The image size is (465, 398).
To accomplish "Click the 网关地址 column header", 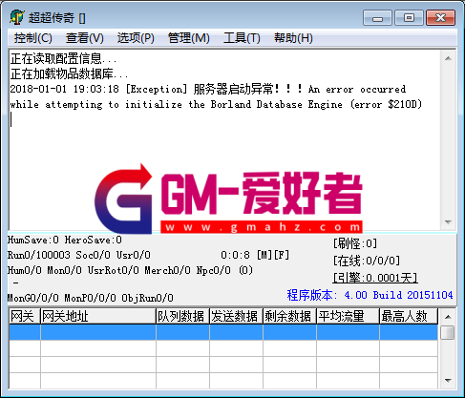I will pos(98,316).
